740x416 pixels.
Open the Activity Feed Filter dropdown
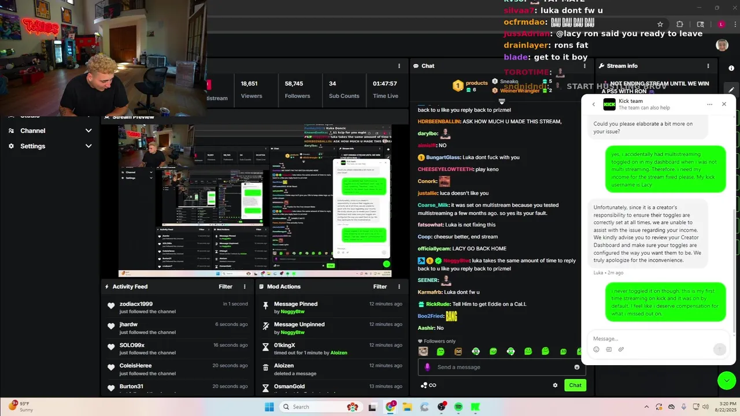[225, 287]
